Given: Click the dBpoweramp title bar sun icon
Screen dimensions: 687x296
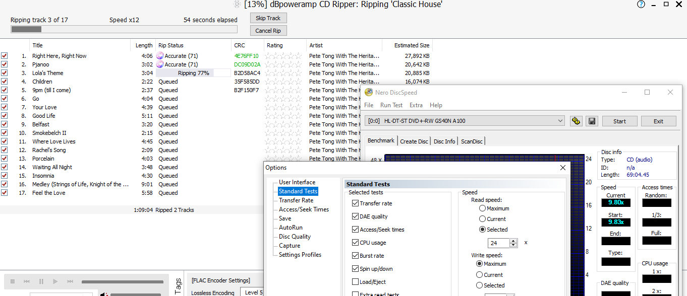Looking at the screenshot, I should [x=237, y=4].
